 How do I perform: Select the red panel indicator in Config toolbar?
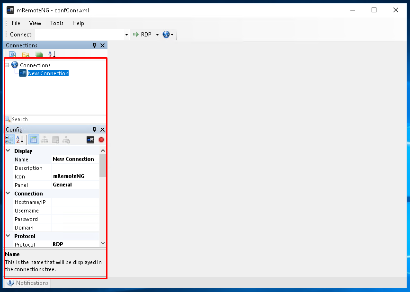click(101, 139)
